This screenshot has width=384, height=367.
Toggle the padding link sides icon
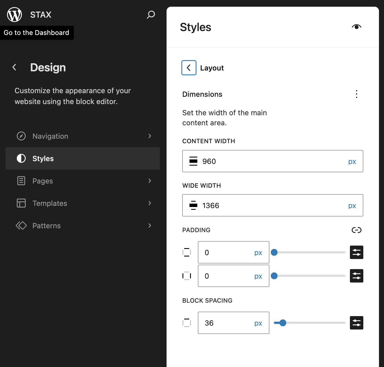pyautogui.click(x=357, y=230)
